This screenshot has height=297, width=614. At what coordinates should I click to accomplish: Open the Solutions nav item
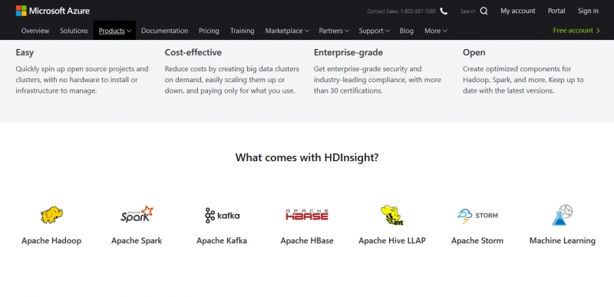pyautogui.click(x=74, y=31)
